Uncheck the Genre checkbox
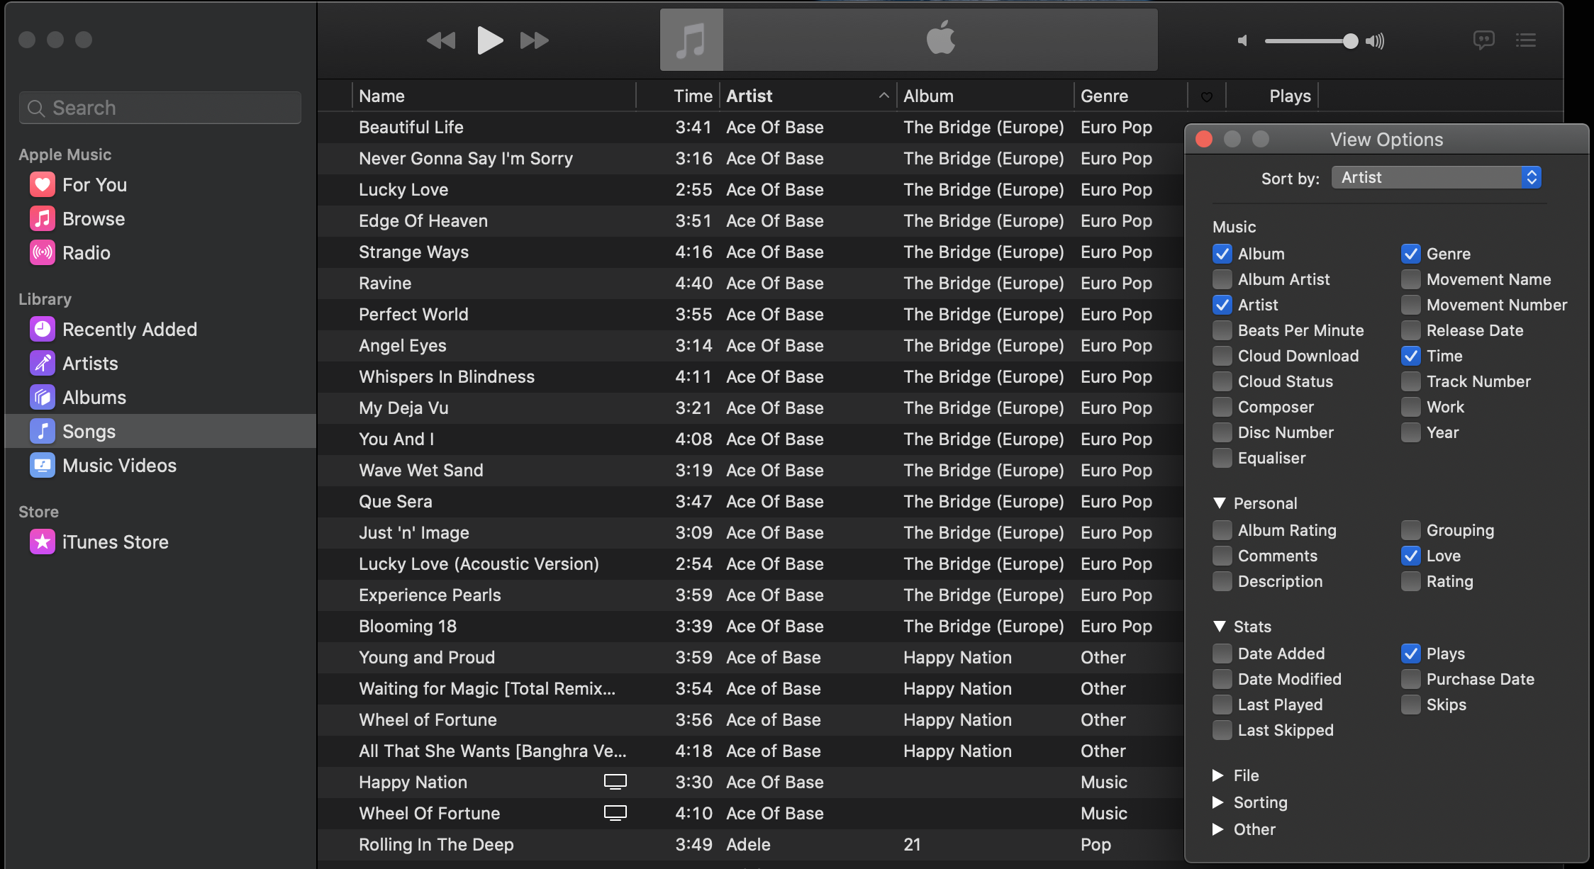Image resolution: width=1594 pixels, height=869 pixels. (1411, 254)
